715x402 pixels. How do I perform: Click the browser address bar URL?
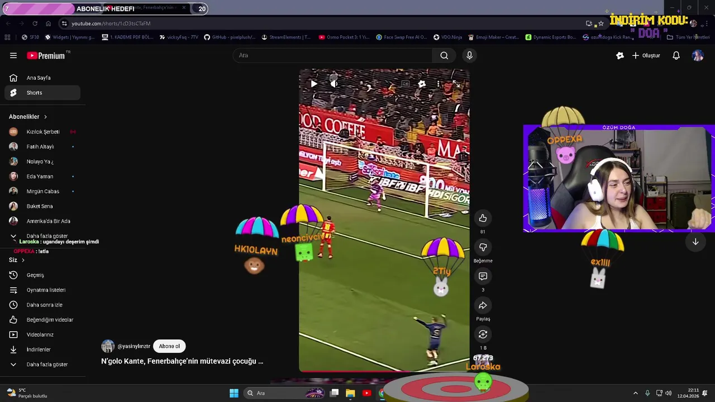pos(111,23)
